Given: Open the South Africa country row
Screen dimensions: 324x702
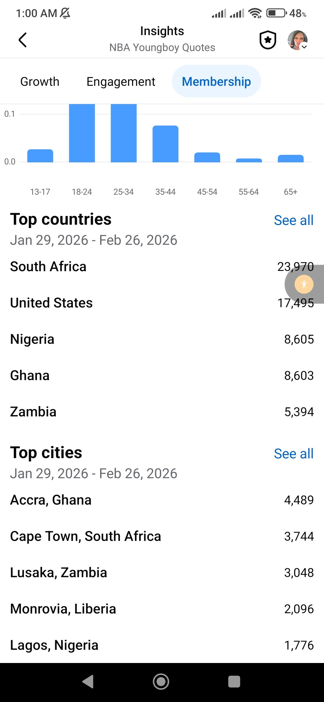Looking at the screenshot, I should click(162, 267).
